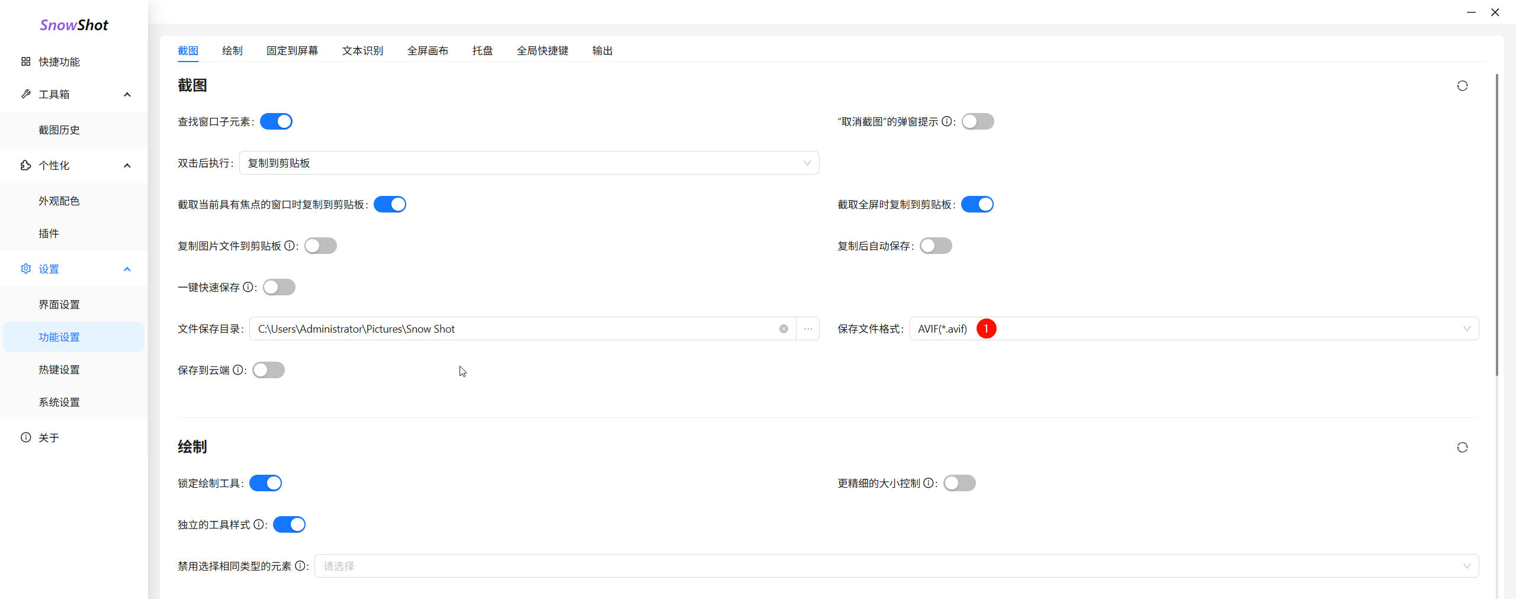The height and width of the screenshot is (599, 1516).
Task: Open 截图历史 in the sidebar
Action: click(59, 130)
